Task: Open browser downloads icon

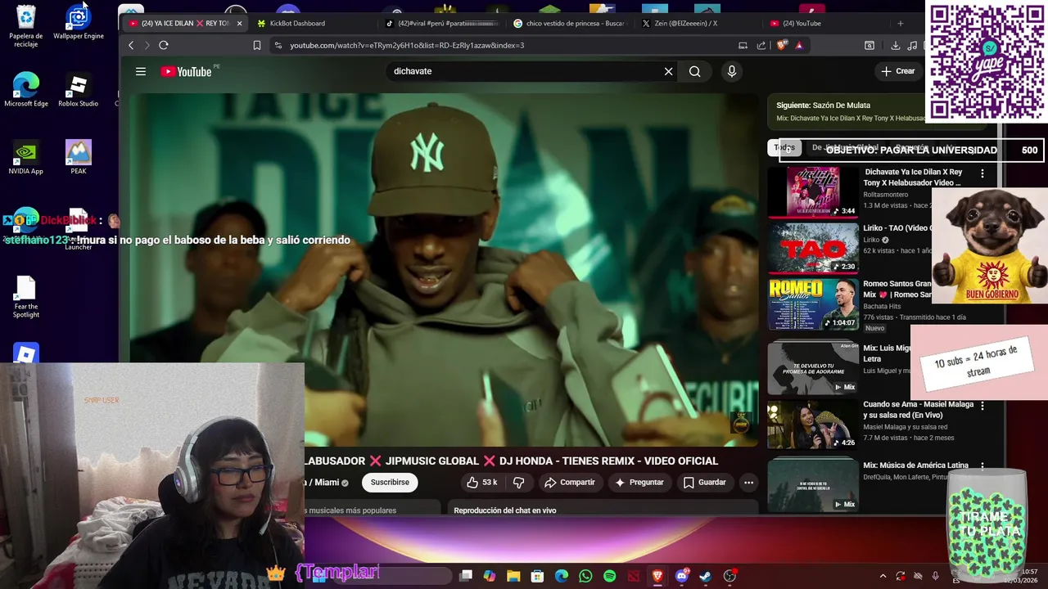Action: [x=895, y=46]
